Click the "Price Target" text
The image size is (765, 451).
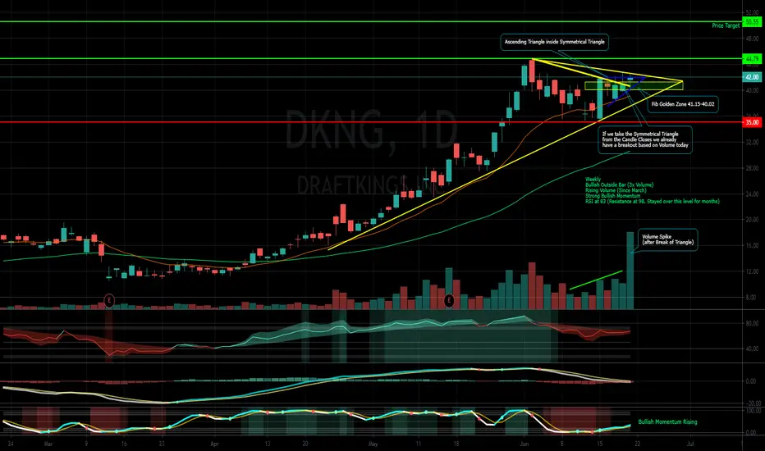[x=726, y=25]
